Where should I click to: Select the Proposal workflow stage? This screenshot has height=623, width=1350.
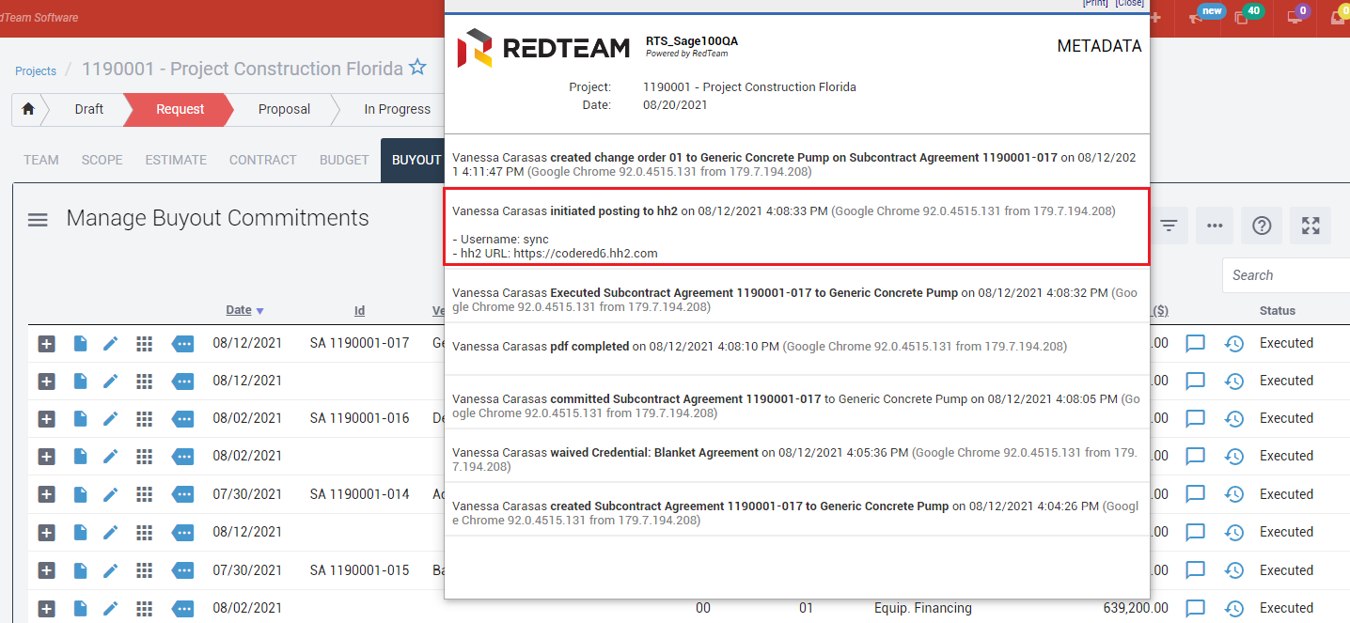point(284,109)
